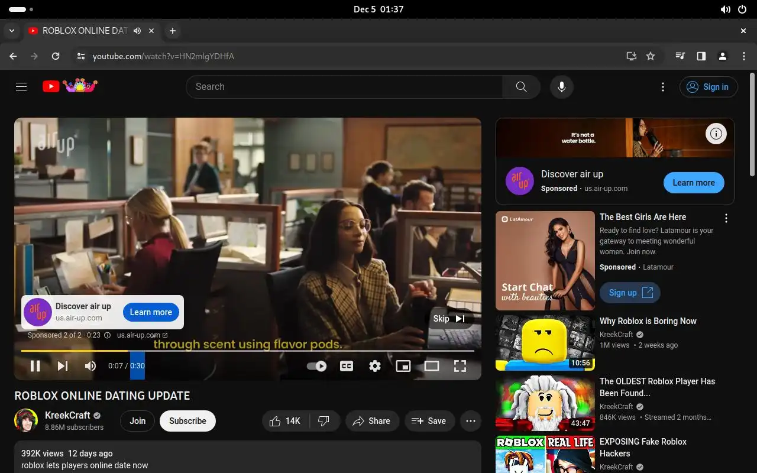Open the system volume indicator
This screenshot has height=473, width=757.
(725, 9)
